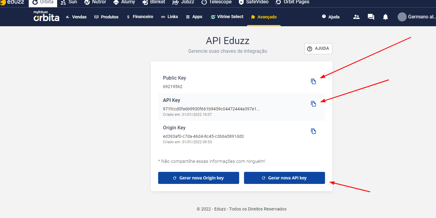Image resolution: width=436 pixels, height=218 pixels.
Task: Click the outlined AJUDA button
Action: click(x=318, y=49)
